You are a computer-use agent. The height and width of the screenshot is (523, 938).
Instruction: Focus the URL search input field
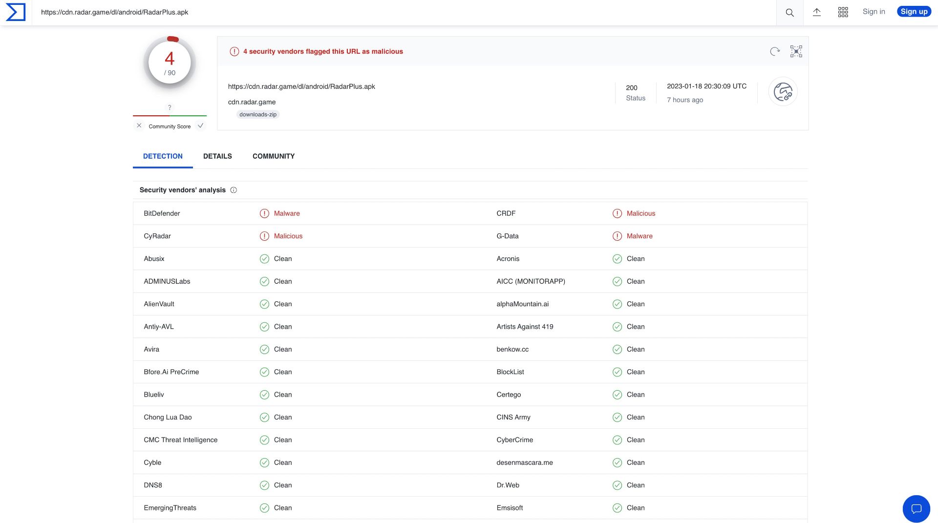(404, 13)
